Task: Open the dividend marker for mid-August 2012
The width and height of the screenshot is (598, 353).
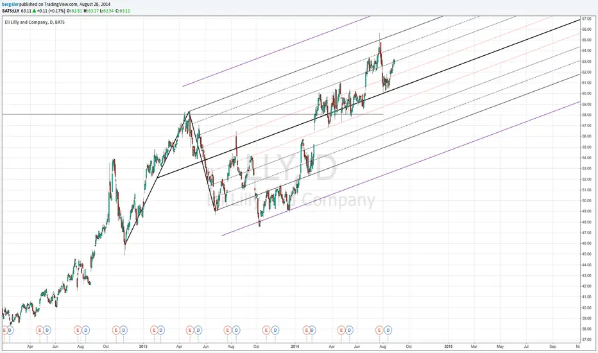Action: click(85, 330)
